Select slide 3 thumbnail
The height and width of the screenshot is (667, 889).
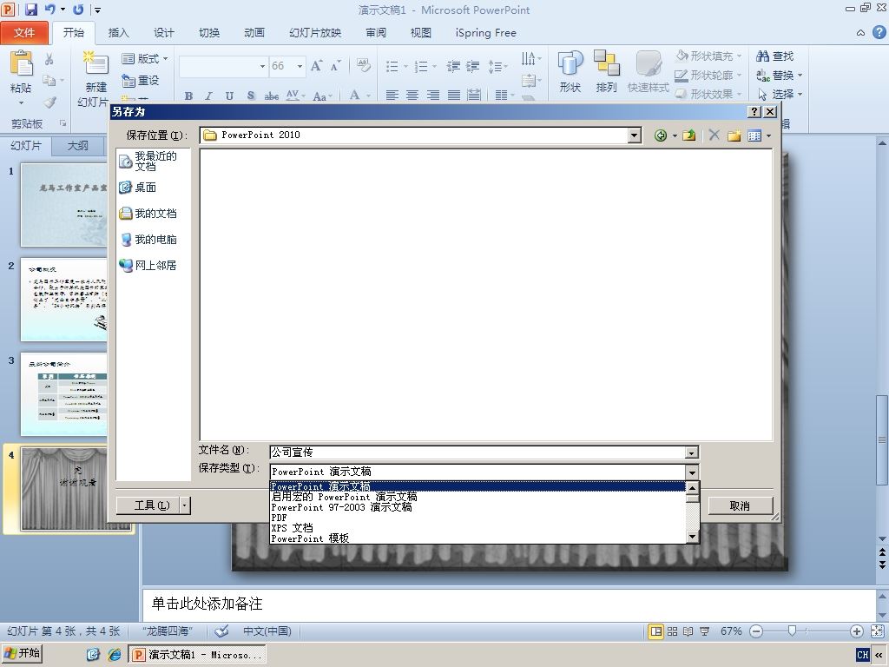click(x=64, y=394)
